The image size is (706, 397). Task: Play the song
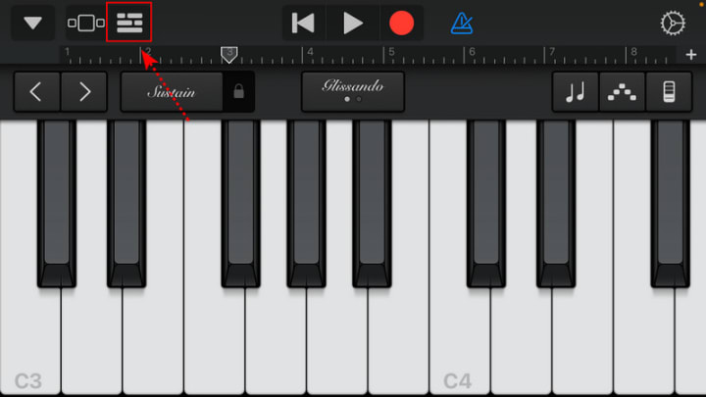[353, 23]
